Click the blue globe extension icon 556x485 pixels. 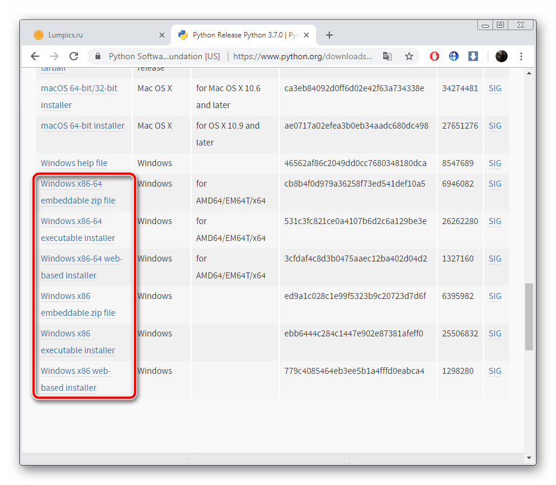[454, 56]
